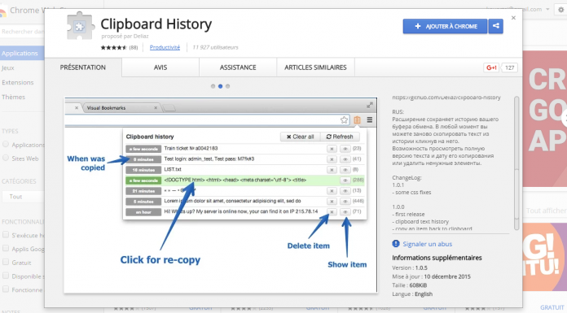Click the Google +1 button
This screenshot has height=313, width=567.
(491, 67)
